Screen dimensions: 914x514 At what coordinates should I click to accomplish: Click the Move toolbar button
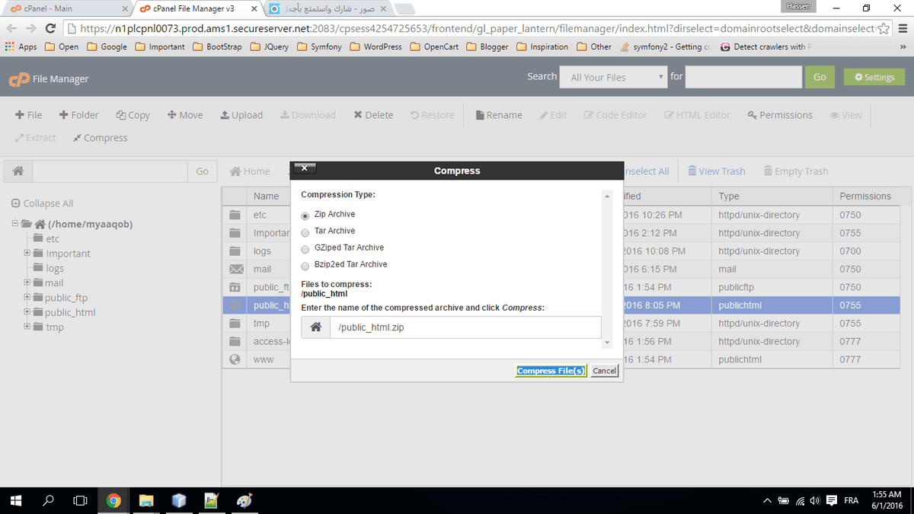(185, 115)
